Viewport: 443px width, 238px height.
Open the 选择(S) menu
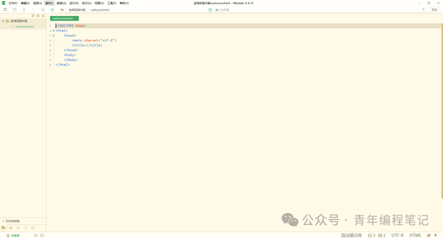(x=37, y=3)
